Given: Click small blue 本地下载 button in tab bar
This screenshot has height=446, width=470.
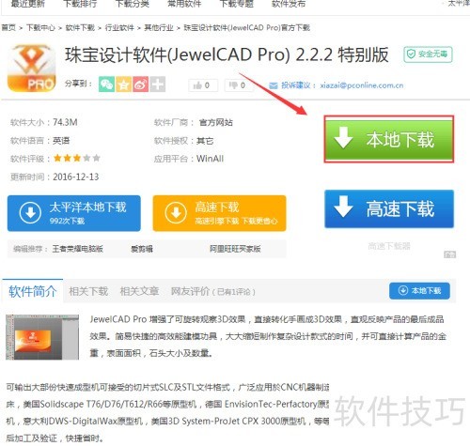Looking at the screenshot, I should (x=419, y=291).
